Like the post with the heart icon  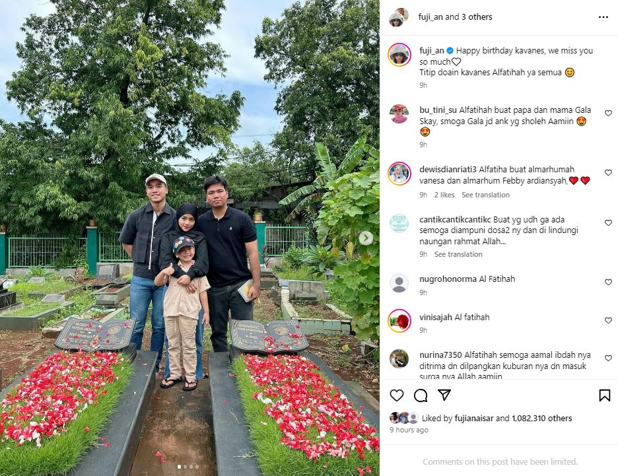pyautogui.click(x=397, y=395)
